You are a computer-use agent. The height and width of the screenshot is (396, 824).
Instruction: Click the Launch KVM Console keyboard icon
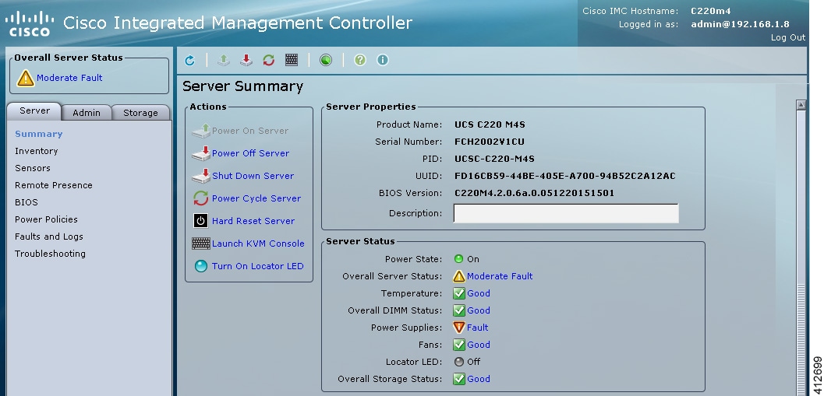[201, 244]
